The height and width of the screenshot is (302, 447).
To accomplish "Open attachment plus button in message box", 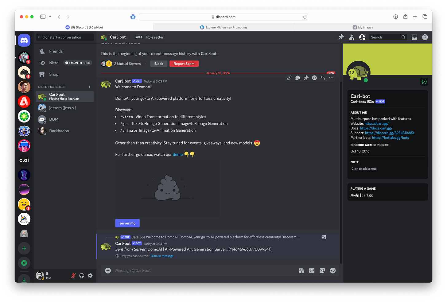I will pyautogui.click(x=108, y=270).
